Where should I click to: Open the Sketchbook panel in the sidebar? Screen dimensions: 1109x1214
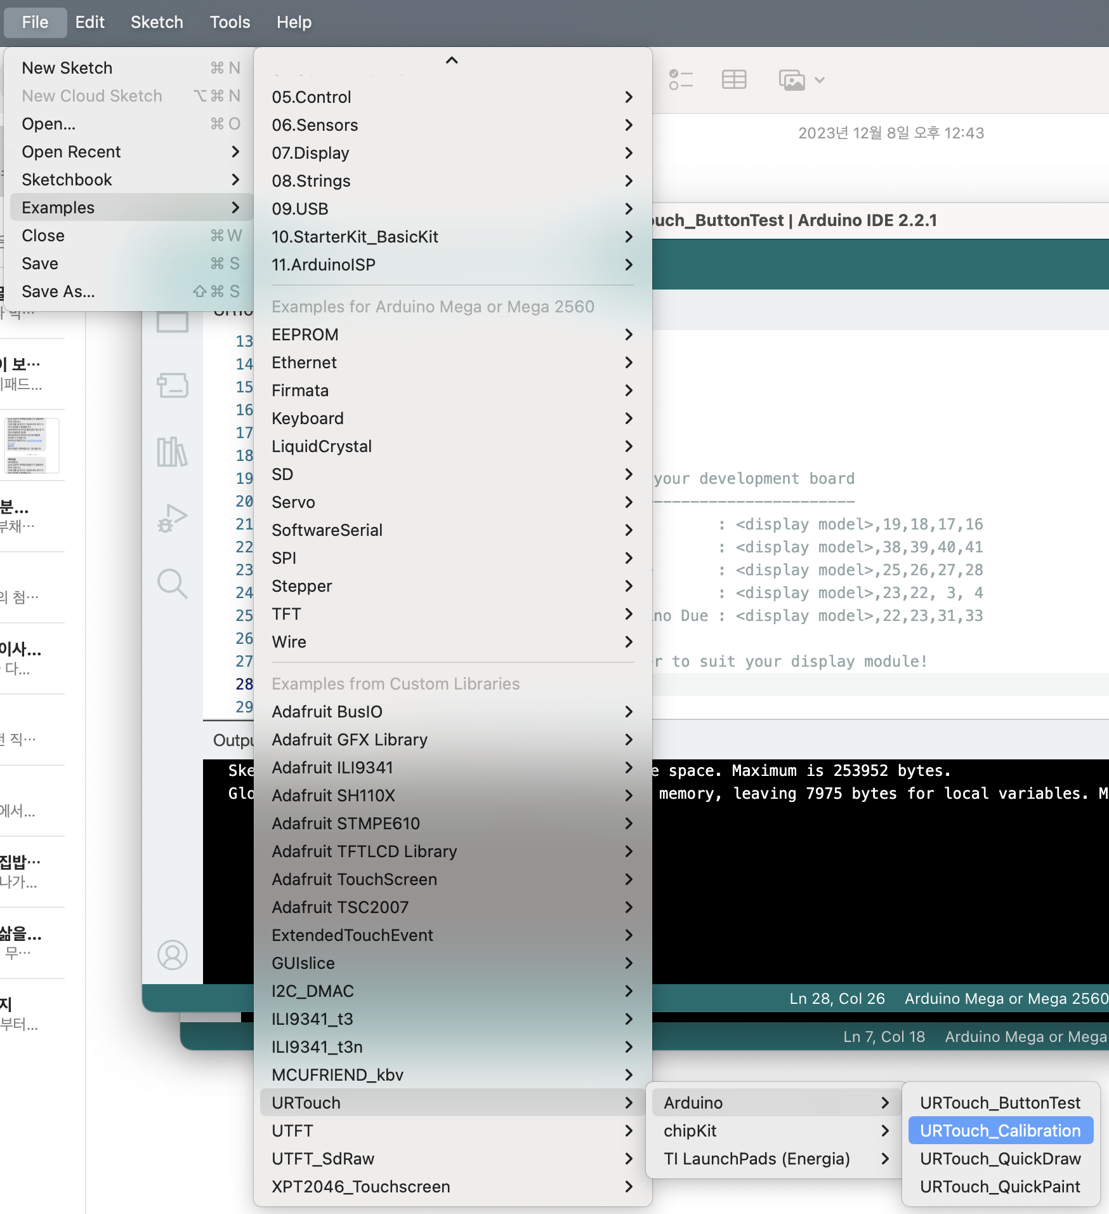(172, 321)
